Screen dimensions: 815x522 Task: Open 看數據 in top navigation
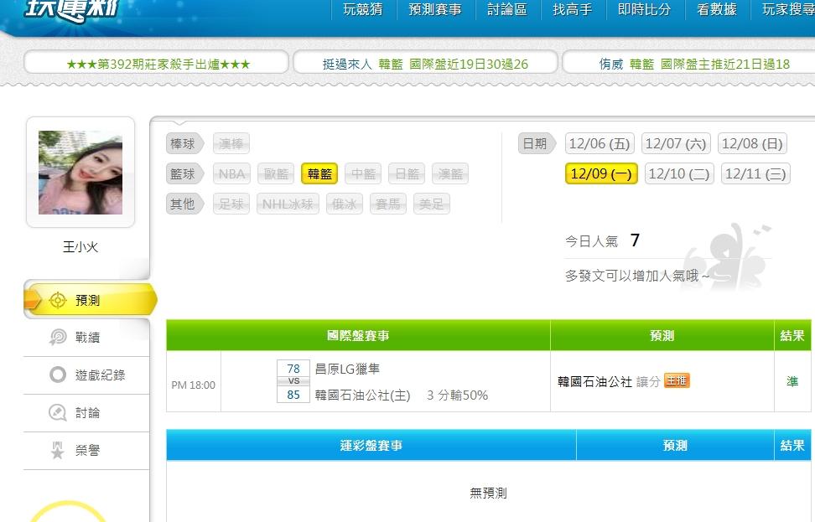717,9
